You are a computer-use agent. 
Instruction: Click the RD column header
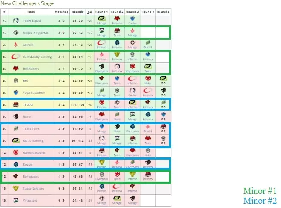(x=90, y=12)
